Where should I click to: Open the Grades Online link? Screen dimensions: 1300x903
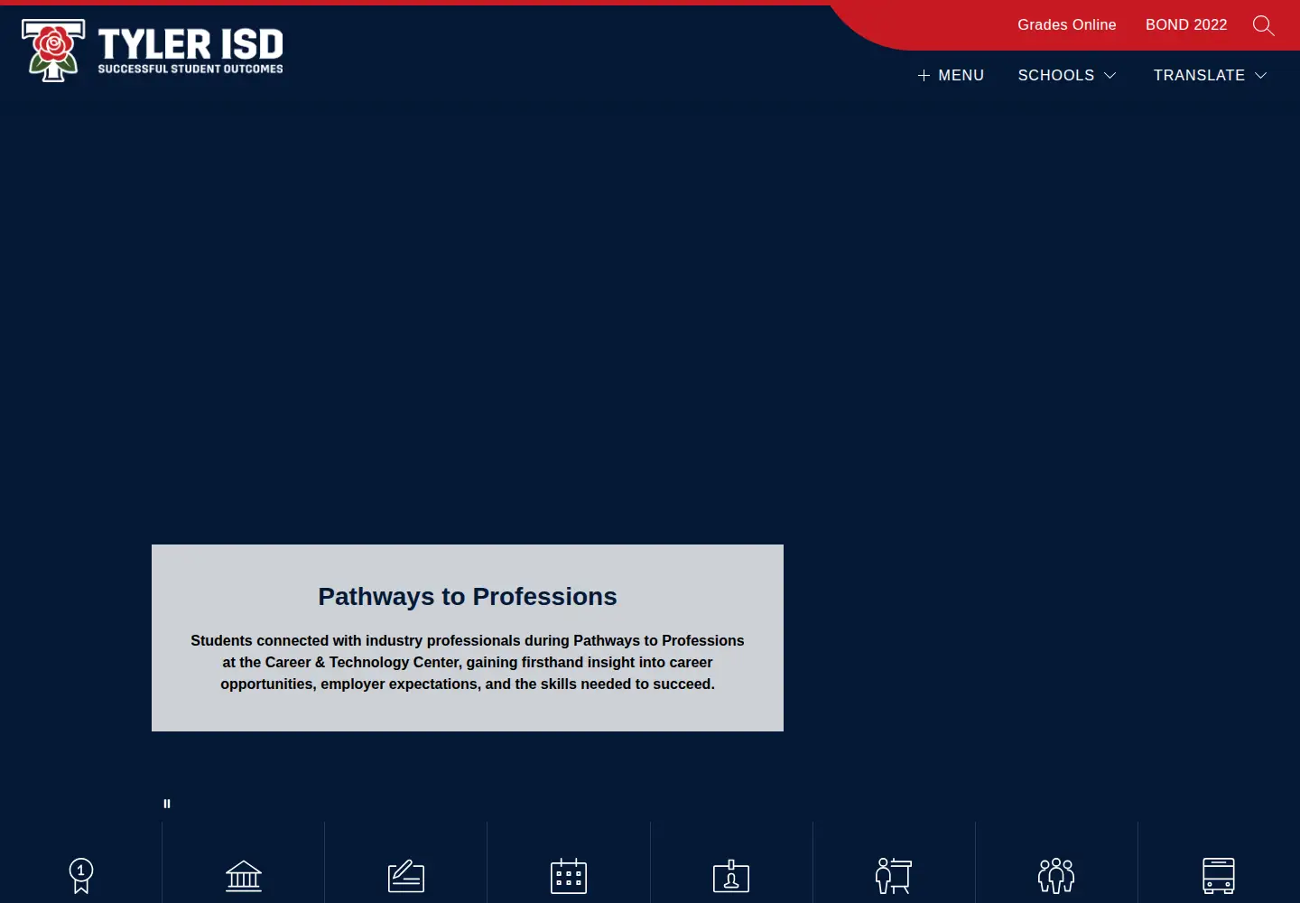coord(1067,25)
